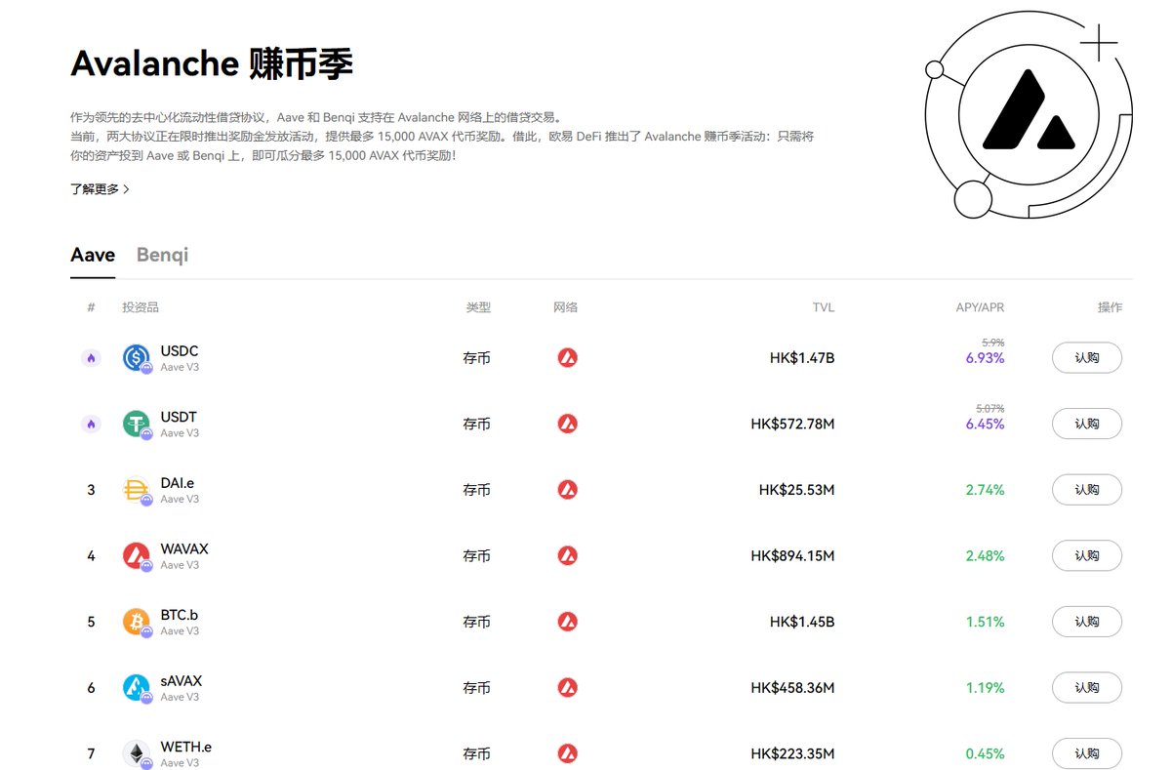1171x770 pixels.
Task: Subscribe to WAVAX with 认购 button
Action: pyautogui.click(x=1087, y=556)
